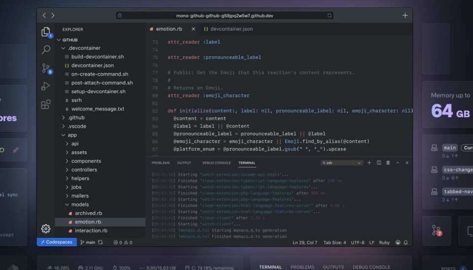The height and width of the screenshot is (270, 473).
Task: Open new browser tab plus icon
Action: [405, 15]
